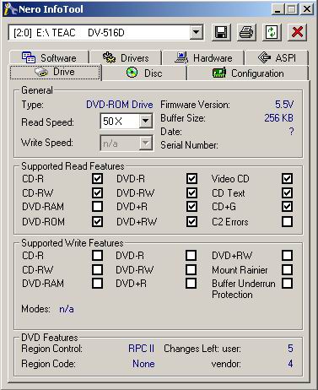This screenshot has height=390, width=318.
Task: Click the red X exit icon
Action: (297, 32)
